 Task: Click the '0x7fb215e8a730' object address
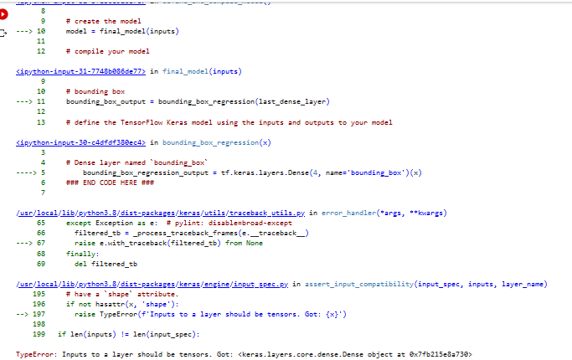441,354
